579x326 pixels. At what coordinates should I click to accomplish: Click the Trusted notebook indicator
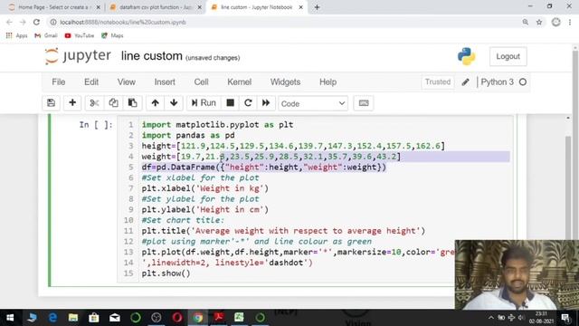(438, 82)
